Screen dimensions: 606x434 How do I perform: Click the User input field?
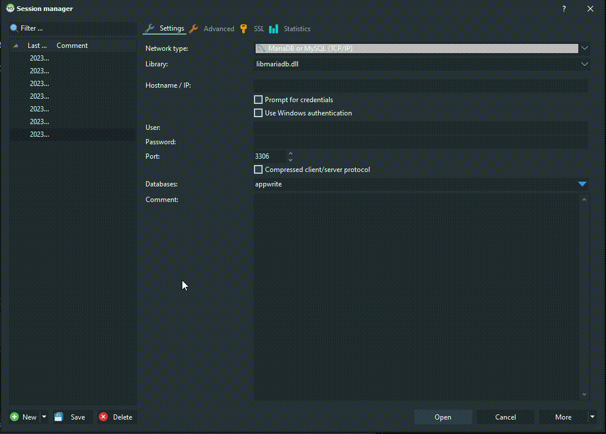pos(421,128)
